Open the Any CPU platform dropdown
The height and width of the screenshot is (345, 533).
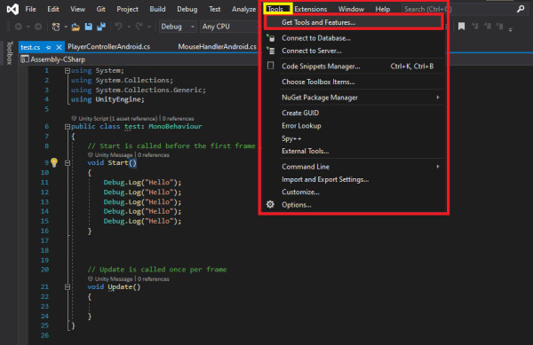tap(229, 27)
